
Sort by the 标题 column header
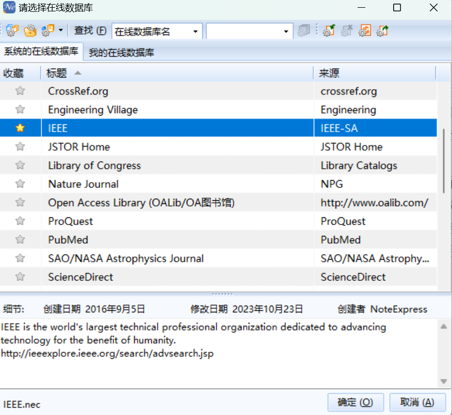coord(177,73)
